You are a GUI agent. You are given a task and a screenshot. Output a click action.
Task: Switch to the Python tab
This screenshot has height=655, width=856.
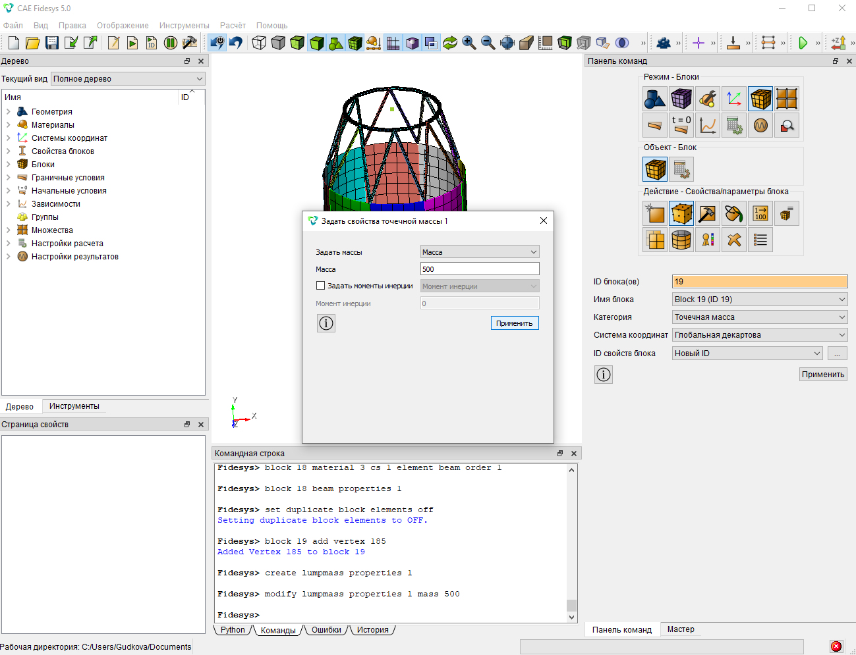pyautogui.click(x=233, y=630)
